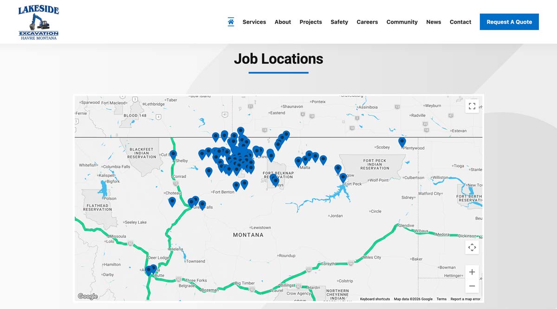557x309 pixels.
Task: Click the Job Locations heading
Action: click(278, 59)
